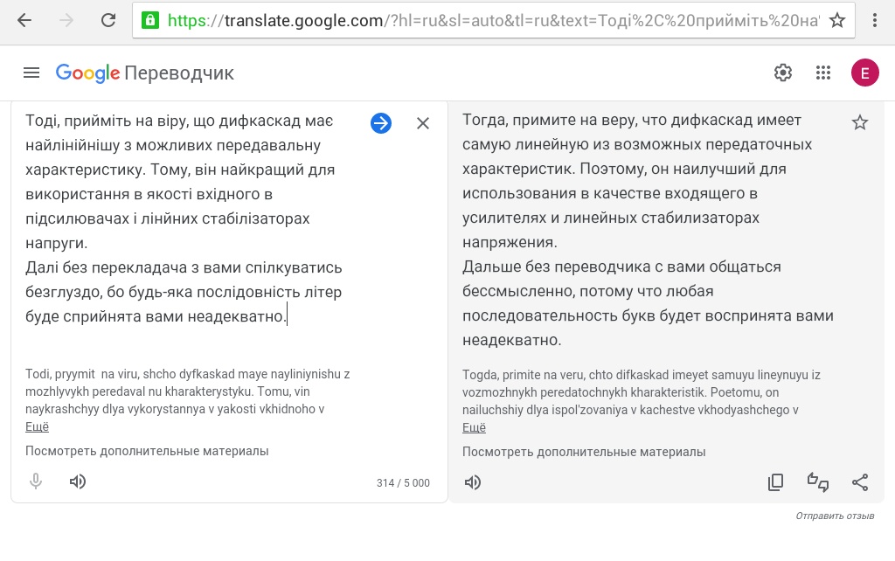Screen dimensions: 895x561
Task: Open the settings gear icon
Action: pos(783,73)
